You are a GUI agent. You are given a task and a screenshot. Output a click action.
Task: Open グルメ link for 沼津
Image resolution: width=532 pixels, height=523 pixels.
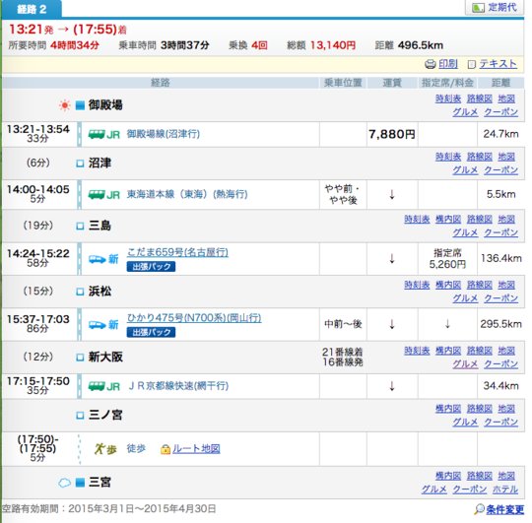(x=465, y=170)
